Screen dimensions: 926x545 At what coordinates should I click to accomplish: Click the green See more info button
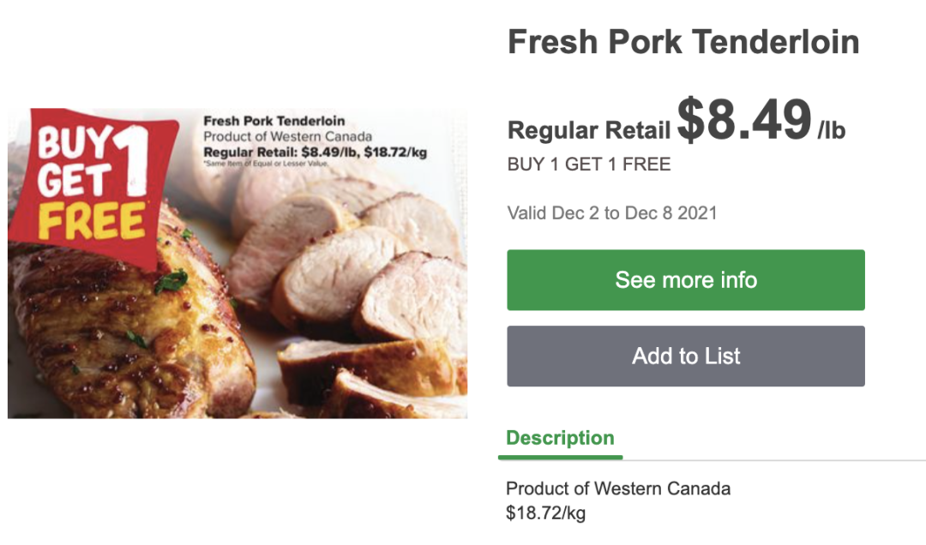pos(686,280)
